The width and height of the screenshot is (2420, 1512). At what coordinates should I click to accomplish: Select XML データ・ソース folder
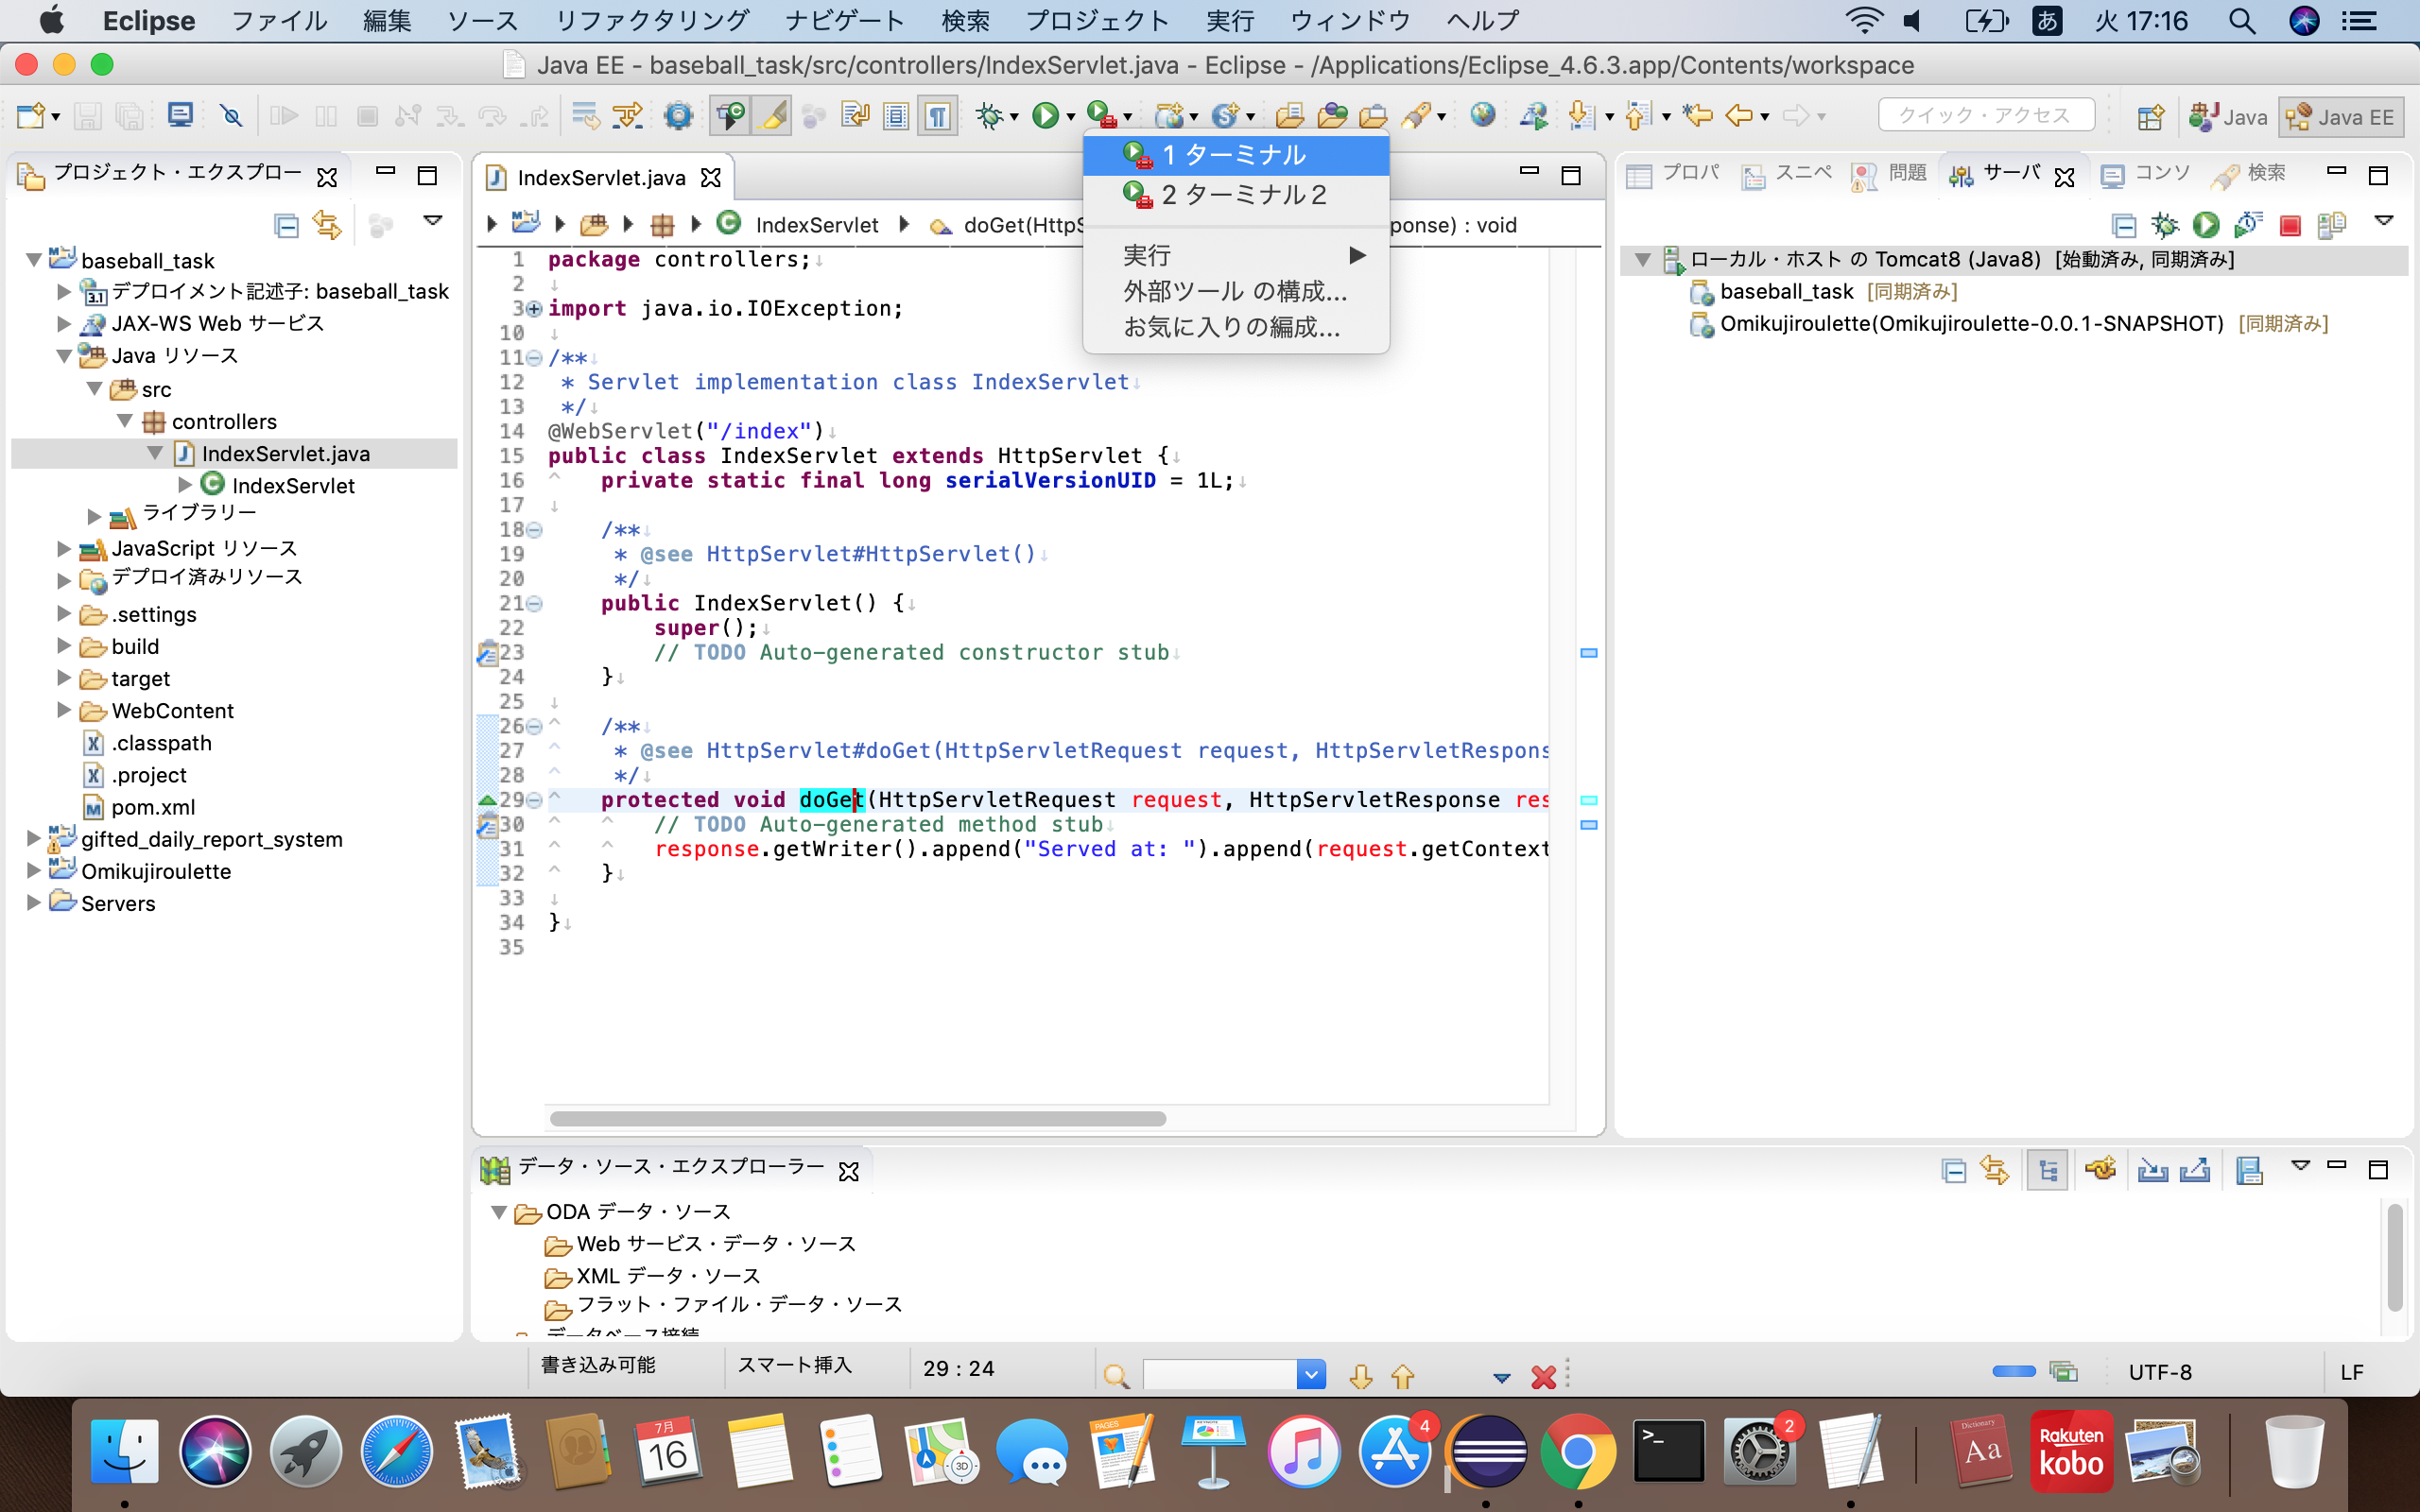click(x=653, y=1276)
